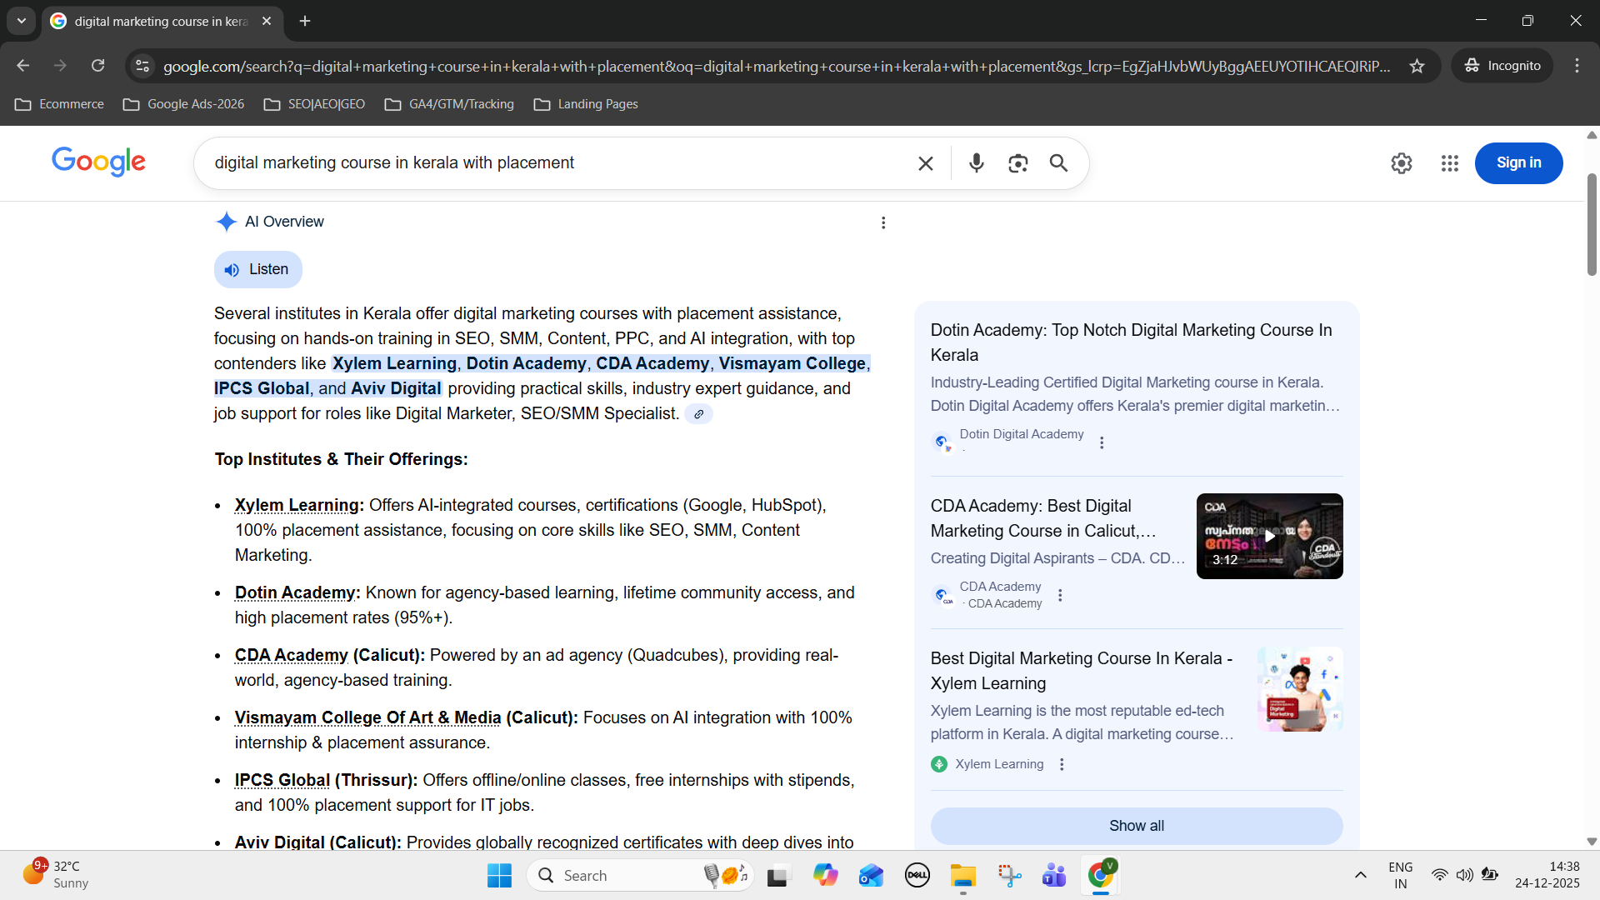Open CDA Academy bullet link
This screenshot has height=900, width=1600.
(292, 655)
